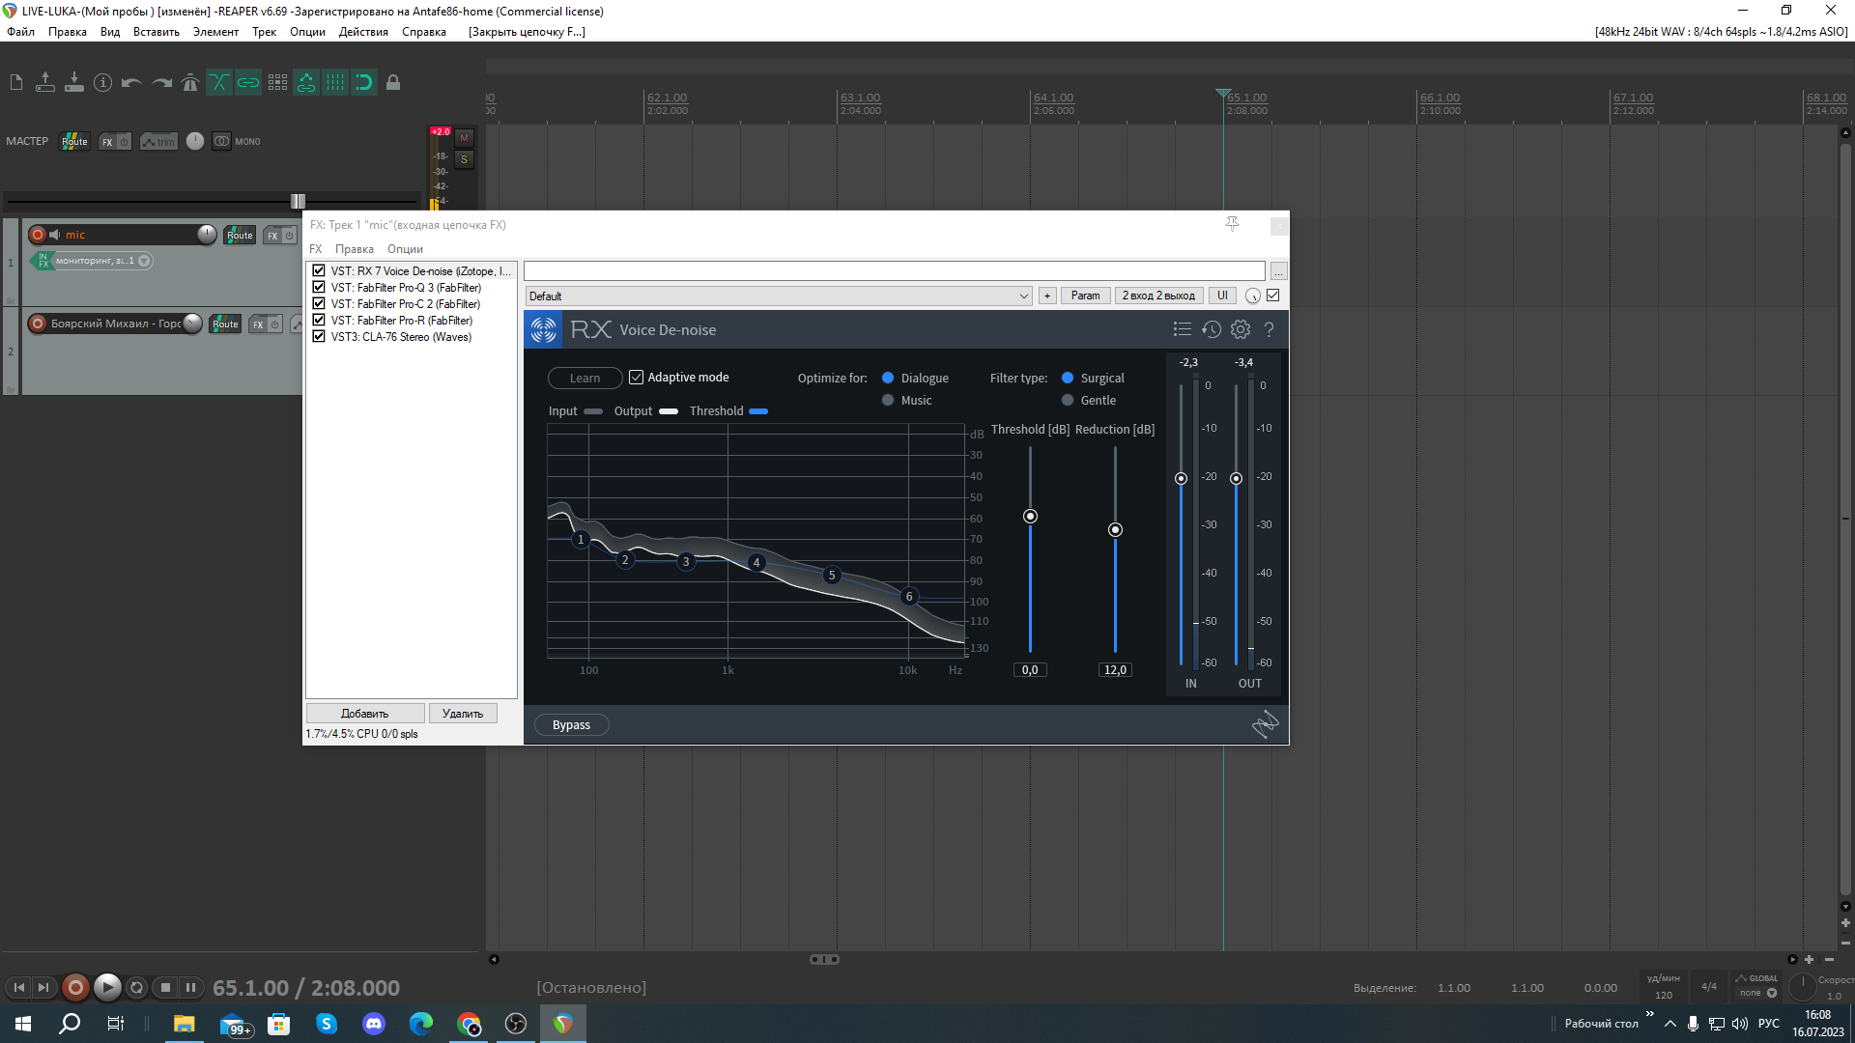
Task: Enable Adaptive mode checkbox
Action: coord(637,378)
